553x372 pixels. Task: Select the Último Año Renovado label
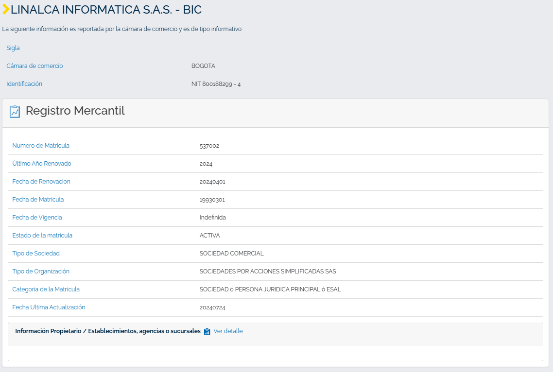coord(42,164)
